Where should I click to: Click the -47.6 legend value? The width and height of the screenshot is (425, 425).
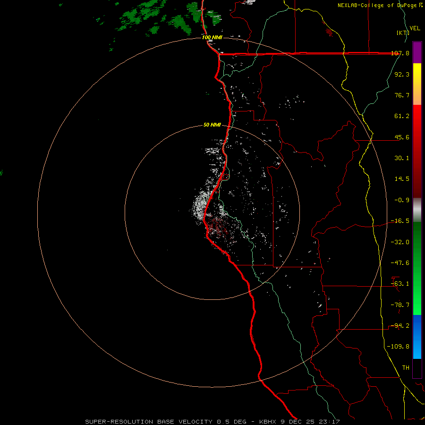400,263
